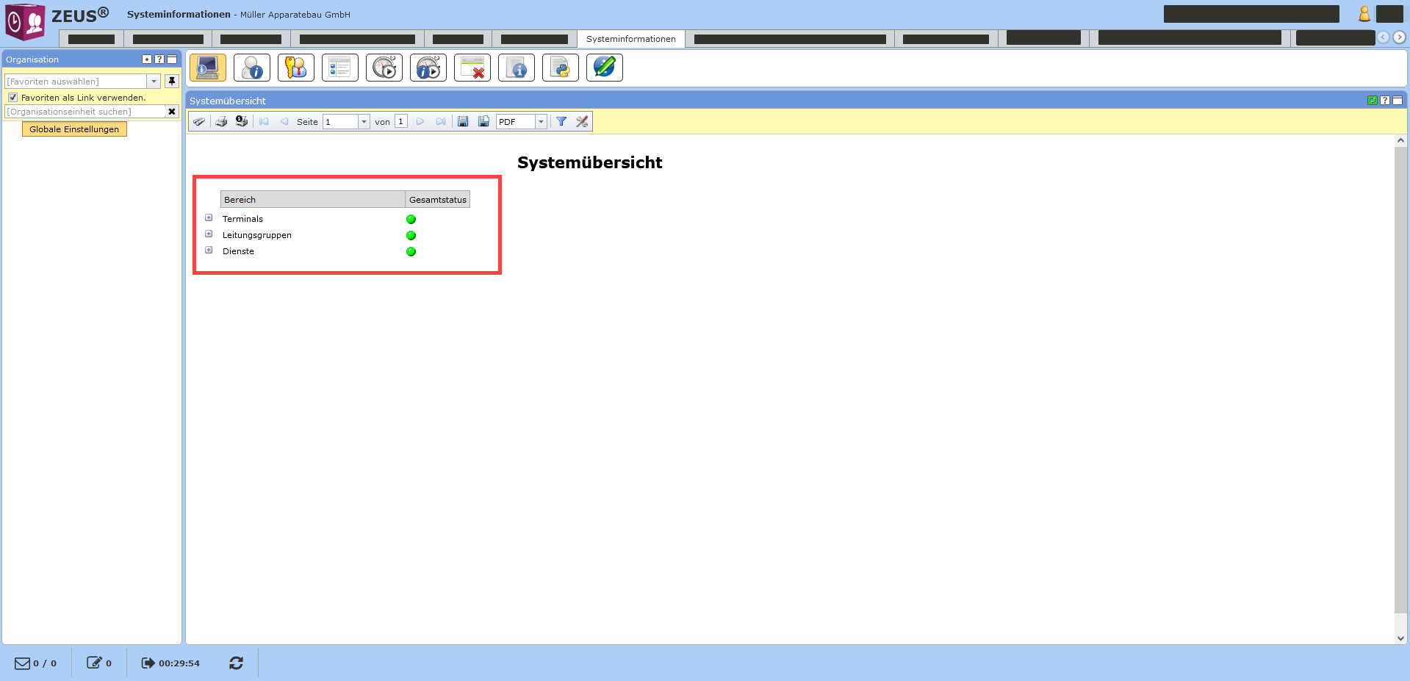Viewport: 1410px width, 681px height.
Task: Click the vertical scrollbar down arrow
Action: click(1400, 638)
